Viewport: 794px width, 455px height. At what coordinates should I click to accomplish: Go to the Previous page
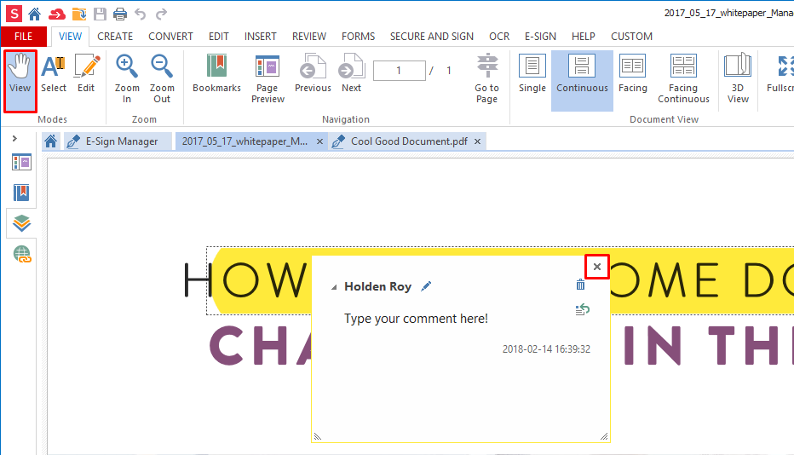pyautogui.click(x=313, y=74)
